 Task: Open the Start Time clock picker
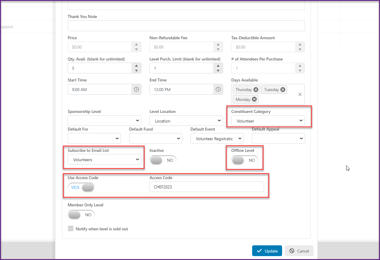tap(136, 89)
